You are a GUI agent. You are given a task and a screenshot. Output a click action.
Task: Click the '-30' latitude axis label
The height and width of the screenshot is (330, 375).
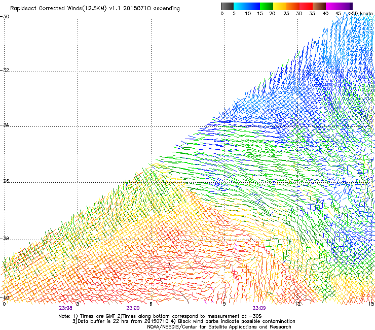point(5,17)
